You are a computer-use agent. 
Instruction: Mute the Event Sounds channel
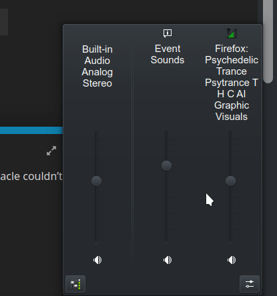coord(168,260)
